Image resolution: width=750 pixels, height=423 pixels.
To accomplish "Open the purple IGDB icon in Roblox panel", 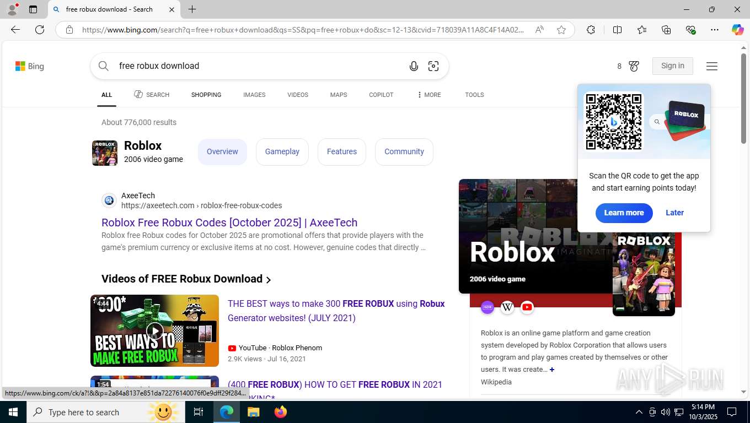I will (x=488, y=307).
